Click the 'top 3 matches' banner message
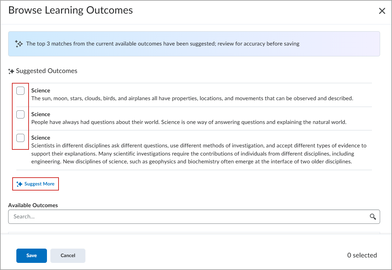This screenshot has width=392, height=270. [x=163, y=44]
